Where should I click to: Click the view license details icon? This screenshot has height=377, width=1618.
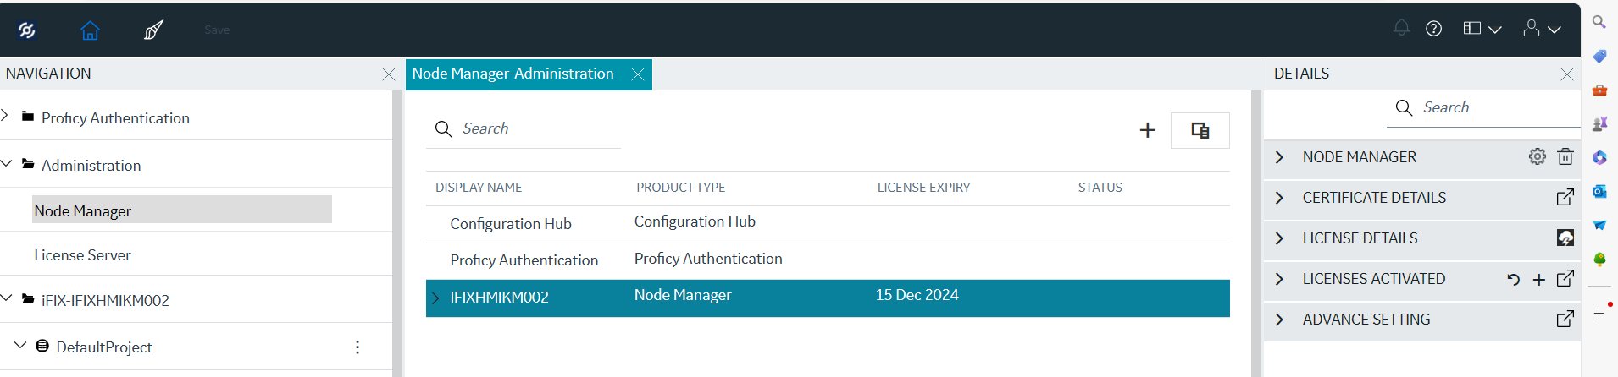coord(1565,238)
